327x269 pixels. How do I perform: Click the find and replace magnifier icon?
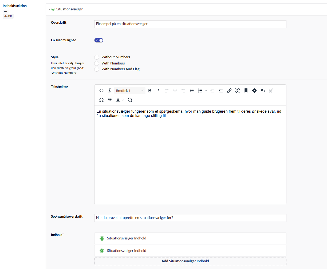coord(130,100)
